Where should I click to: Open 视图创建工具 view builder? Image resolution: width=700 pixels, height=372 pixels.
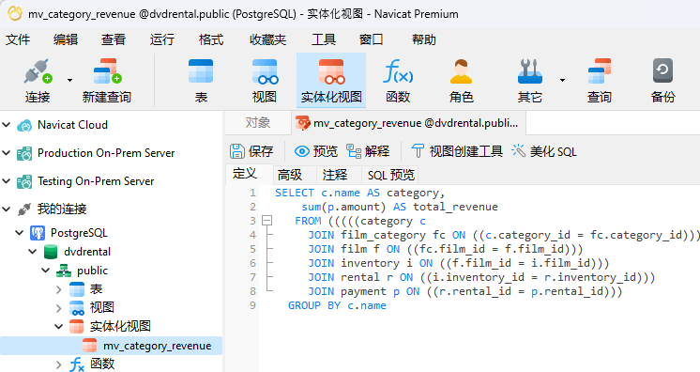coord(457,151)
